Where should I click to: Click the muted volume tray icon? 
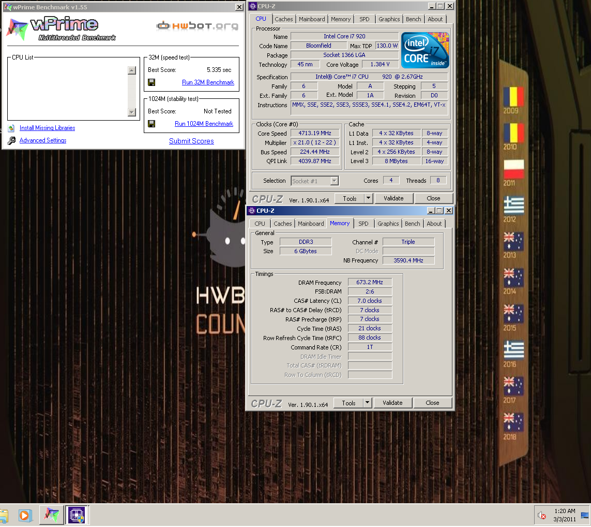[x=542, y=515]
